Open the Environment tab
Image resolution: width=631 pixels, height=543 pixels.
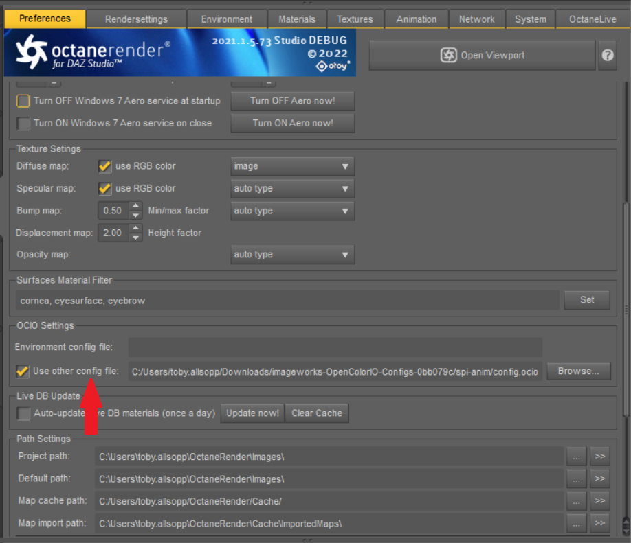(227, 19)
